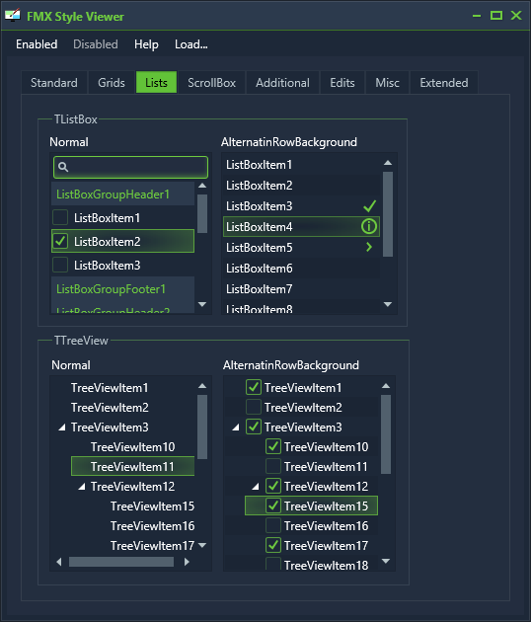Click scroll up arrow of the alternating list box
Viewport: 531px width, 622px height.
point(388,163)
